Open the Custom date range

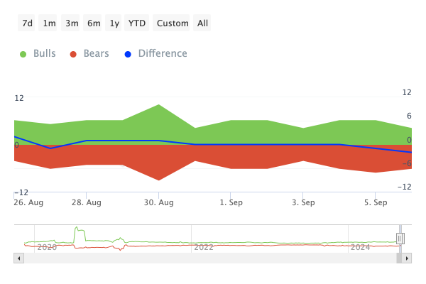173,23
